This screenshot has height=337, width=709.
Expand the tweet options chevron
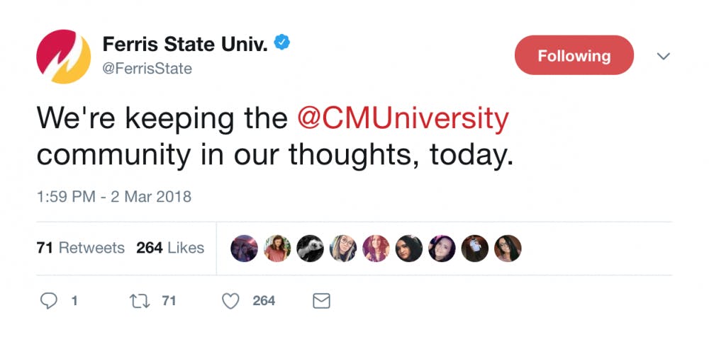pyautogui.click(x=664, y=55)
